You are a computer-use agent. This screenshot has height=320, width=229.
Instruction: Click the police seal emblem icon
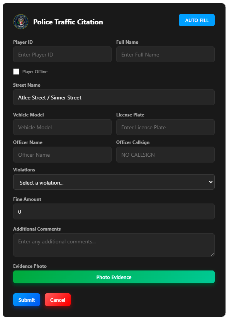point(21,22)
